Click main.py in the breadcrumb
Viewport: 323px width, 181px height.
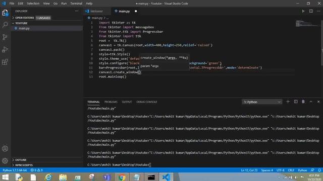click(97, 18)
